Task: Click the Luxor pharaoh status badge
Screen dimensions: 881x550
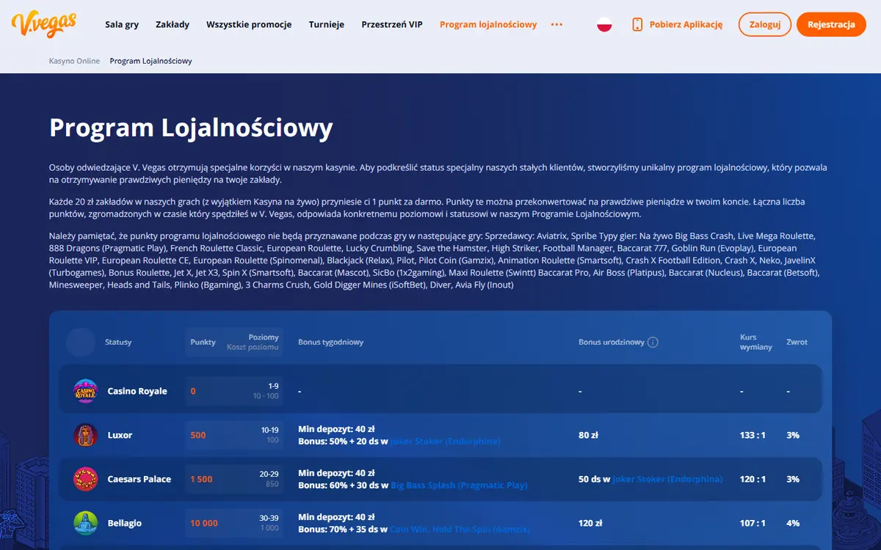Action: pos(86,435)
